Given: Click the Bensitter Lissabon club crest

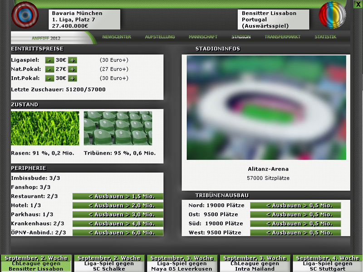Looking at the screenshot, I should (x=332, y=15).
